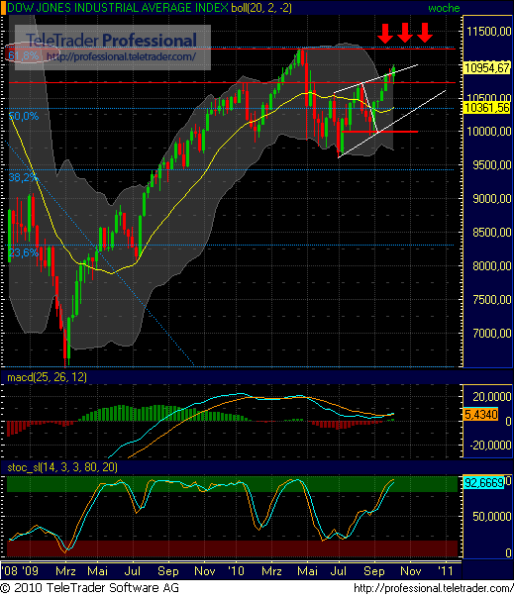Click the 7000,00 price axis label
The height and width of the screenshot is (597, 514).
tap(491, 334)
